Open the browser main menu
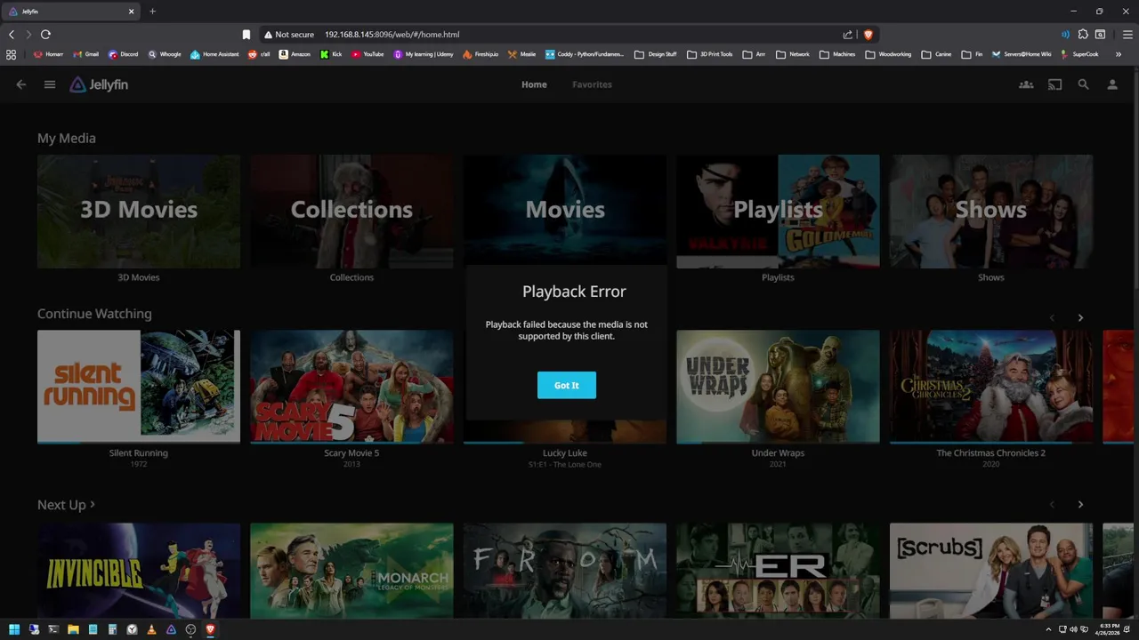 [x=1127, y=35]
